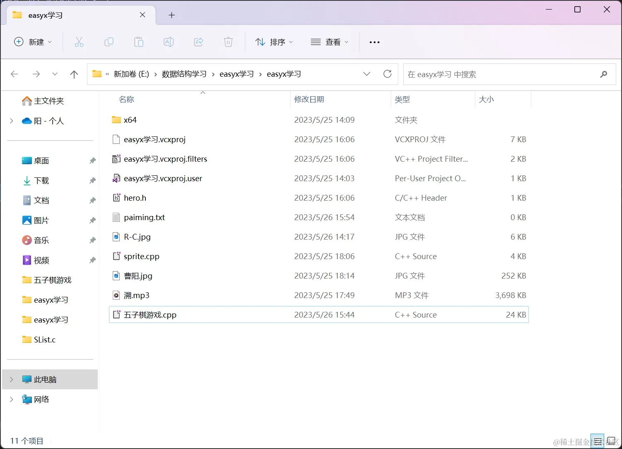The image size is (622, 449).
Task: Expand the 阳 - 个人 OneDrive node
Action: tap(12, 121)
